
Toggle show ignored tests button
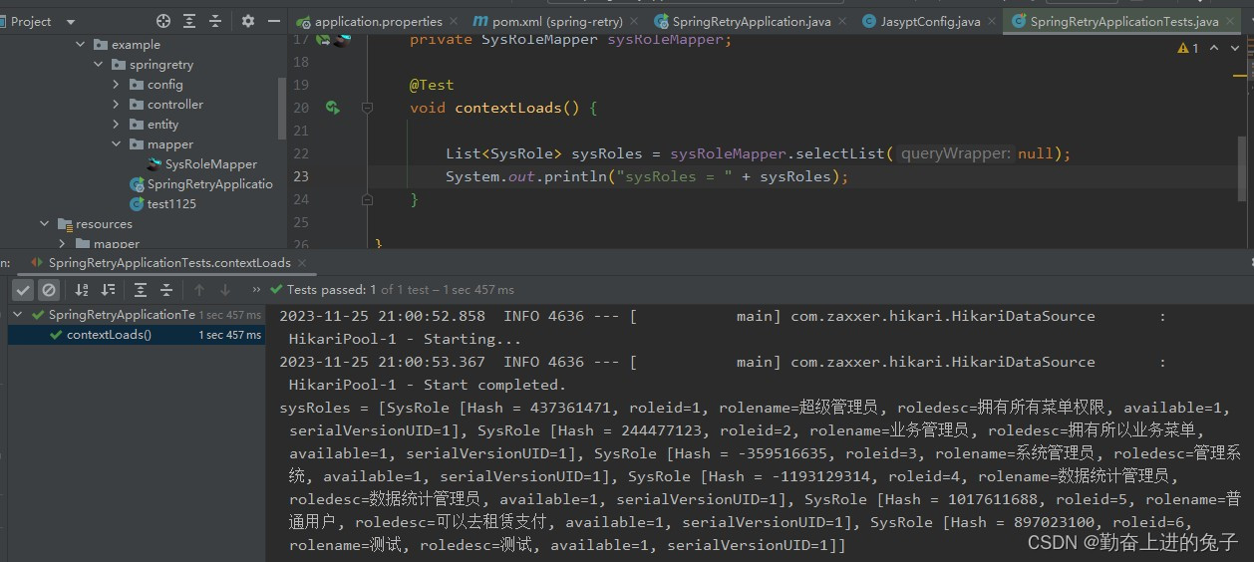click(x=48, y=290)
